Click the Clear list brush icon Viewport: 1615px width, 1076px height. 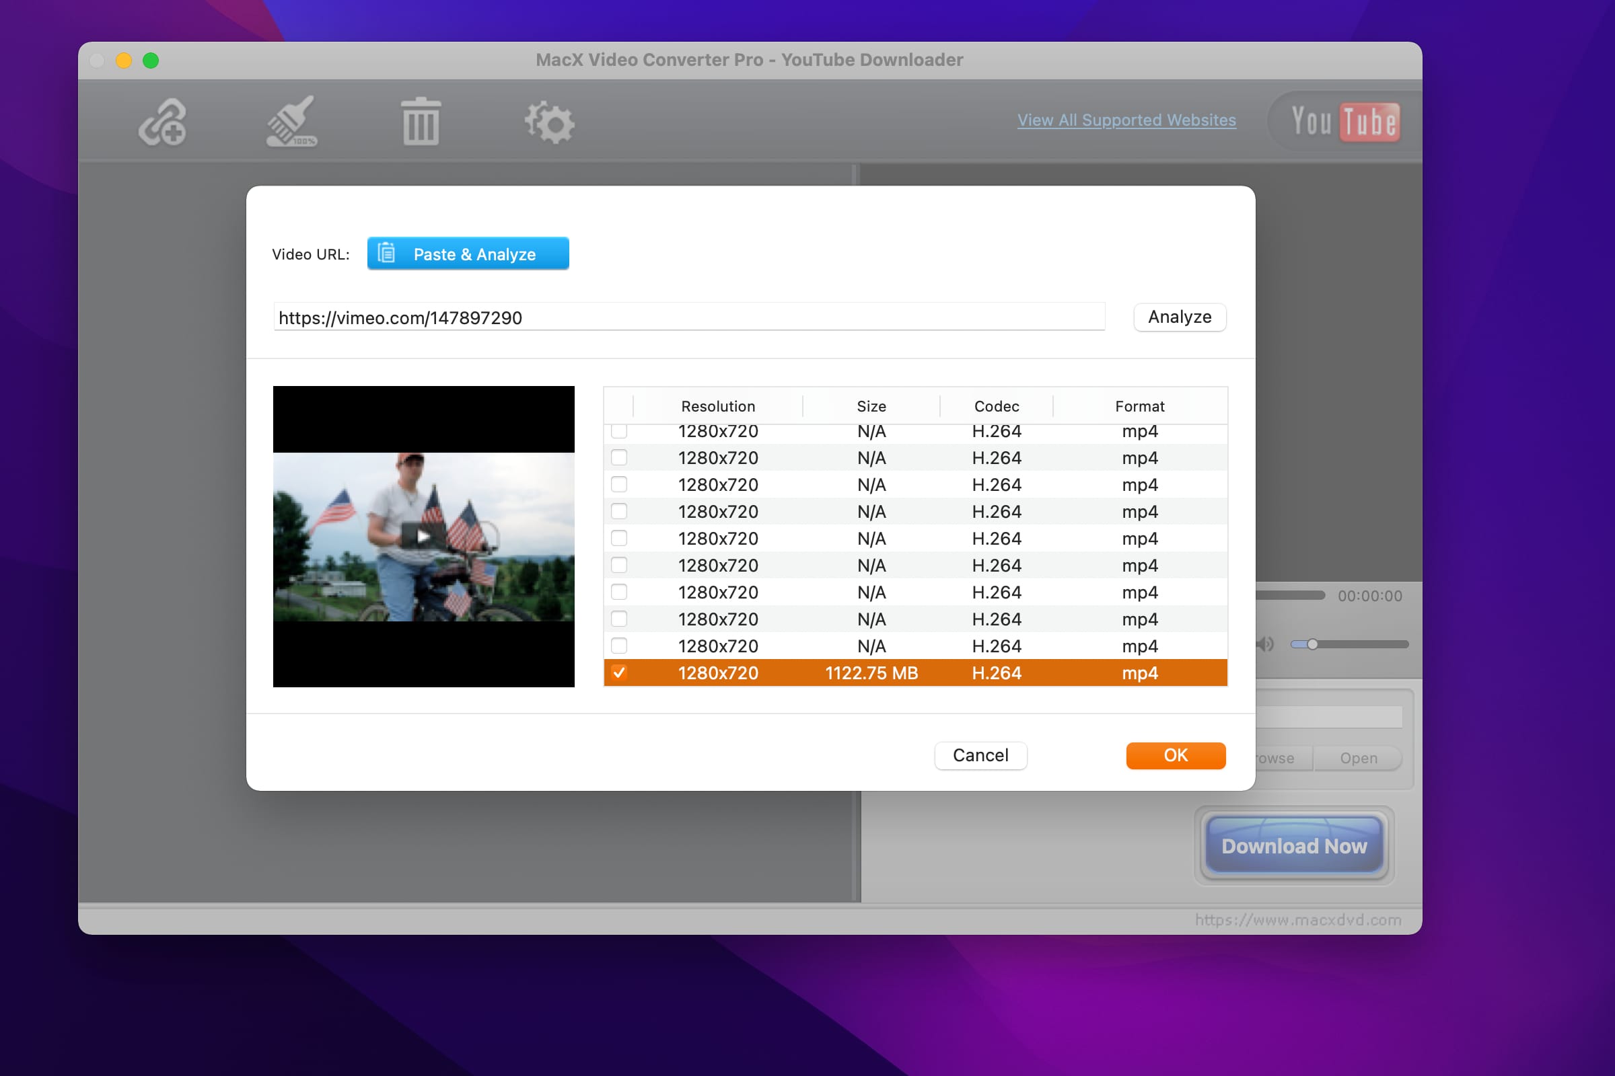click(292, 122)
